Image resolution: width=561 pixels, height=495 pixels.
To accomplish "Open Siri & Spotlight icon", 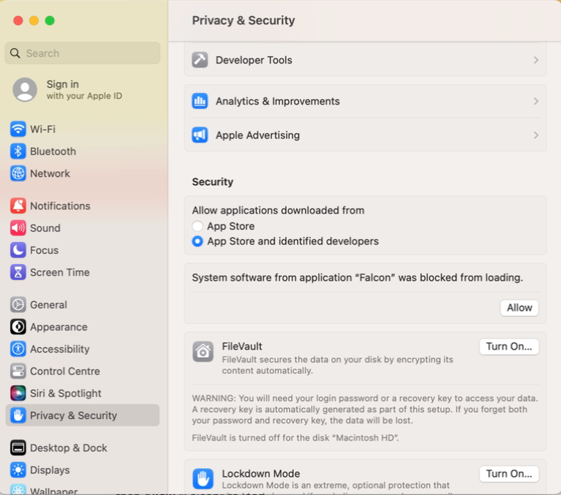I will point(18,393).
